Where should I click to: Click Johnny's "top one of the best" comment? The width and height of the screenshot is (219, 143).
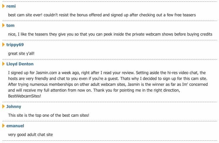click(x=49, y=115)
